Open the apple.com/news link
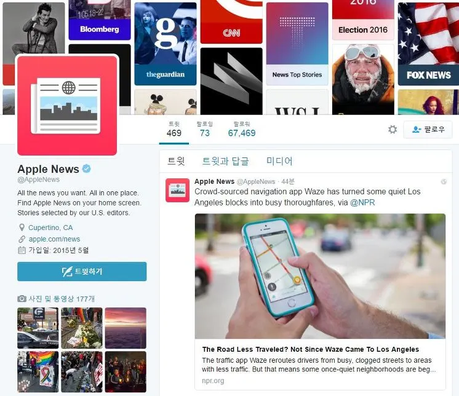The width and height of the screenshot is (459, 396). tap(54, 239)
